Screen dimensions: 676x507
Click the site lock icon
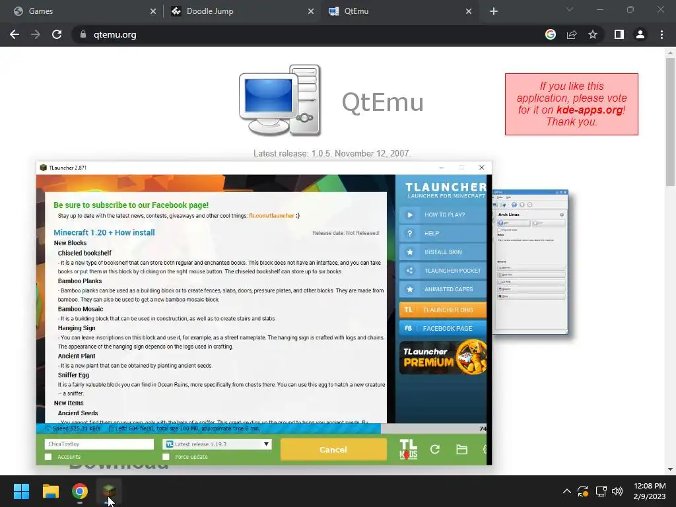click(83, 34)
